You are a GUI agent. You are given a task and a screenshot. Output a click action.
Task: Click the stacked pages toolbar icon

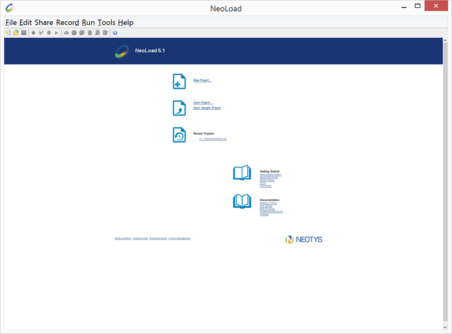tap(82, 33)
